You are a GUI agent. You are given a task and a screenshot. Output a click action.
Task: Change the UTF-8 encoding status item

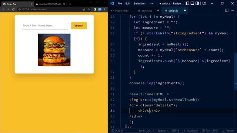176,130
